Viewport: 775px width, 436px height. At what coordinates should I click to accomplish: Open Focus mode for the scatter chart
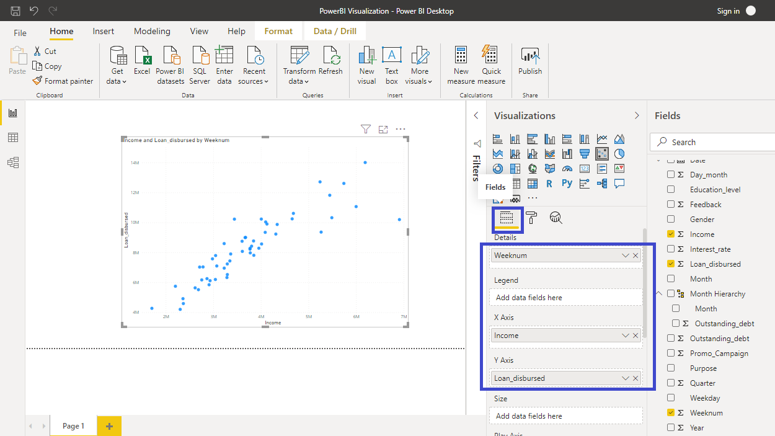tap(383, 129)
